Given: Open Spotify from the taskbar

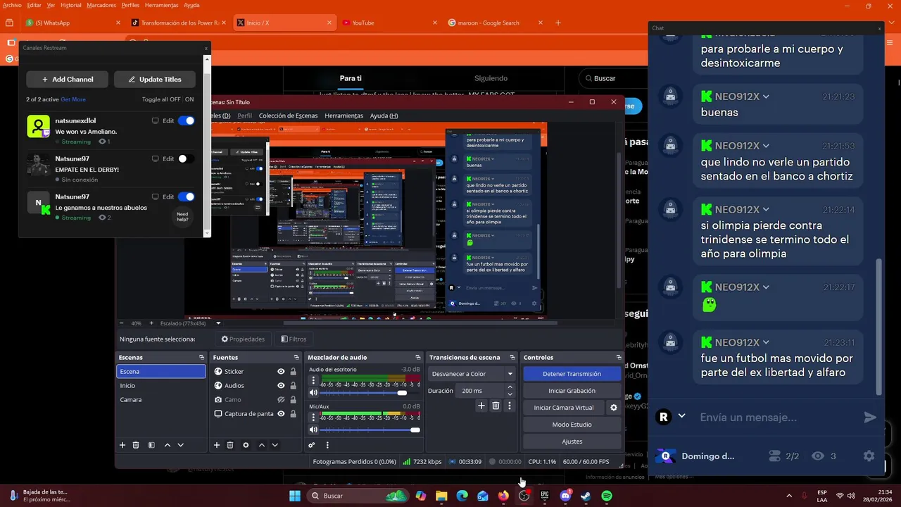Looking at the screenshot, I should coord(607,496).
